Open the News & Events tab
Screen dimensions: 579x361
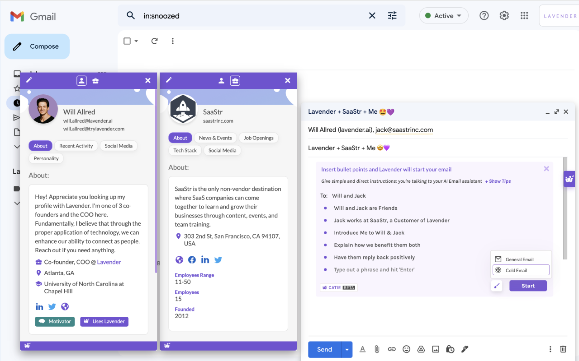(215, 138)
